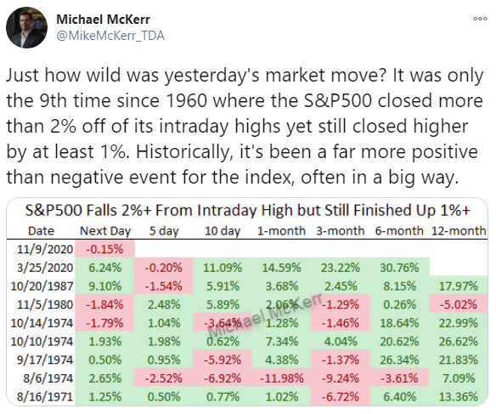
Task: Select the '5 day' column header
Action: click(164, 231)
